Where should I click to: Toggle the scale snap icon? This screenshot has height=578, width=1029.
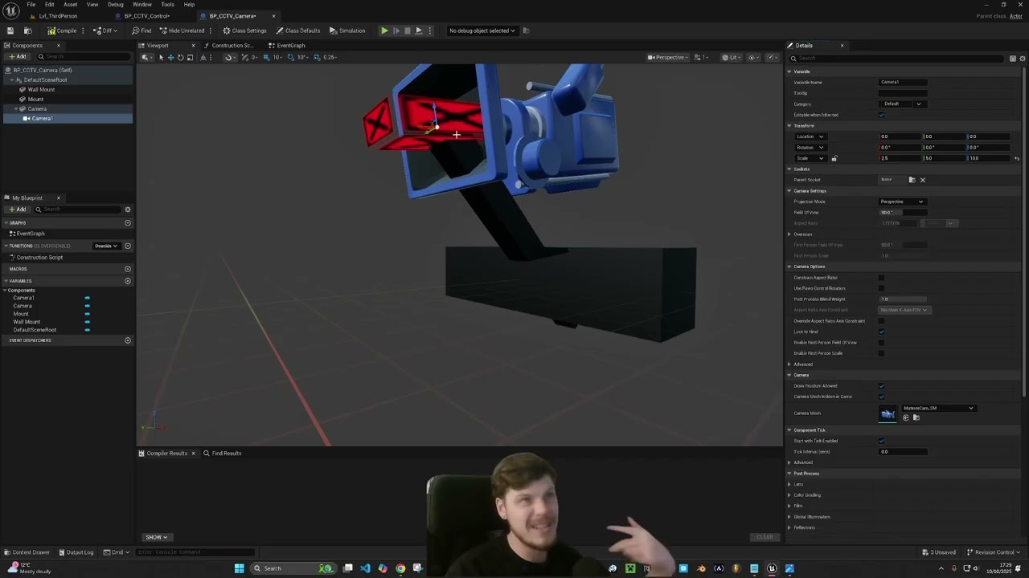click(317, 57)
